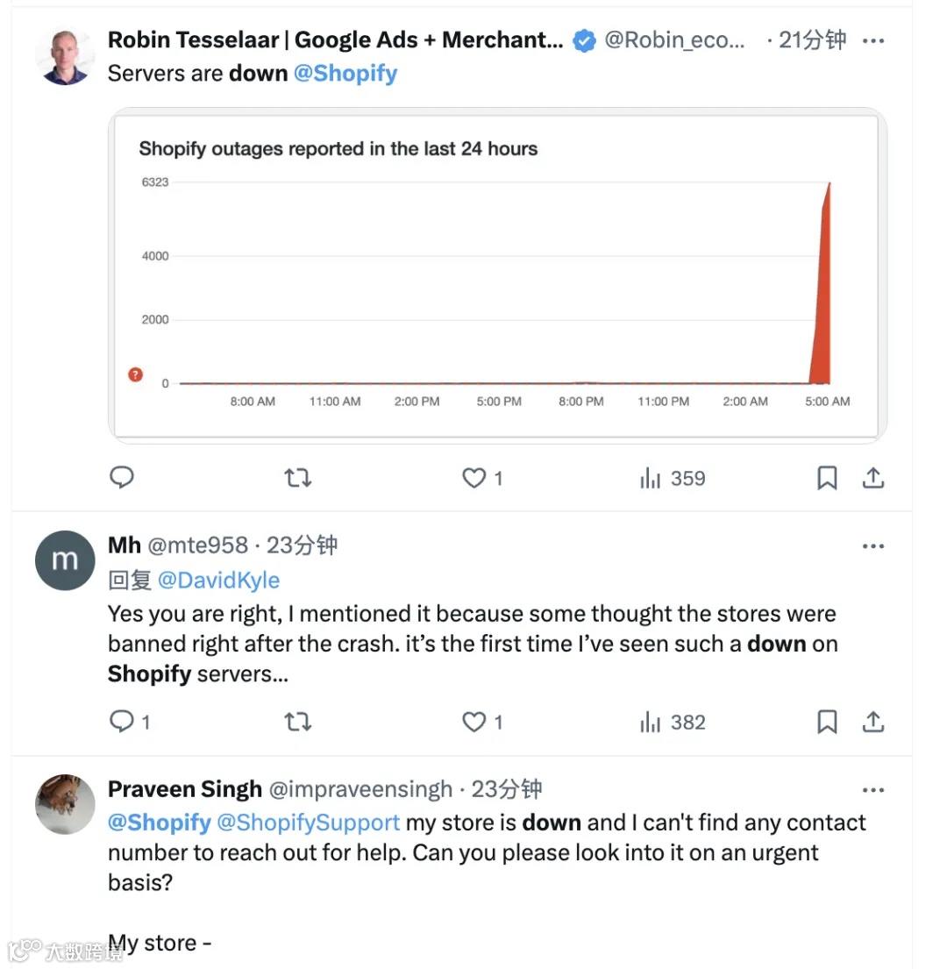The image size is (947, 969).
Task: Open the @DavidKyle reply mention
Action: pyautogui.click(x=219, y=581)
